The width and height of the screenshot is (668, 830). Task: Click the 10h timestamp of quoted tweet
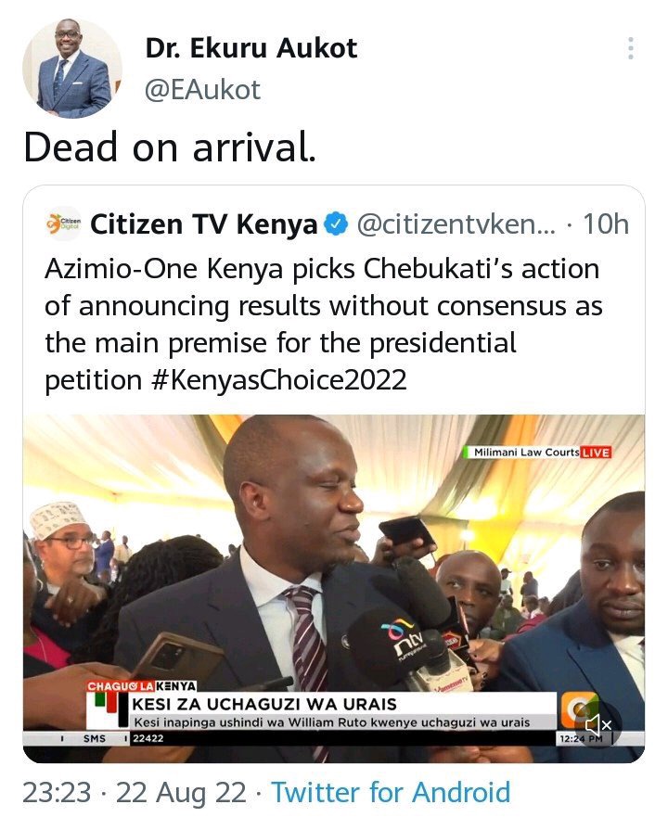tap(606, 223)
